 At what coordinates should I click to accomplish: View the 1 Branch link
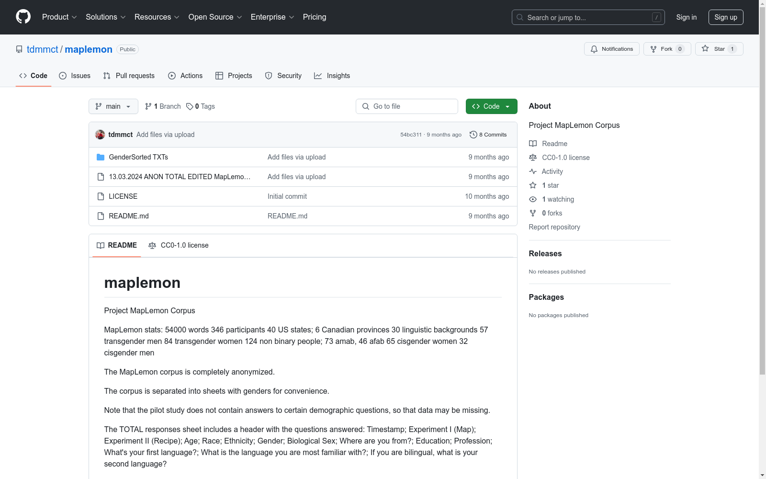[163, 106]
